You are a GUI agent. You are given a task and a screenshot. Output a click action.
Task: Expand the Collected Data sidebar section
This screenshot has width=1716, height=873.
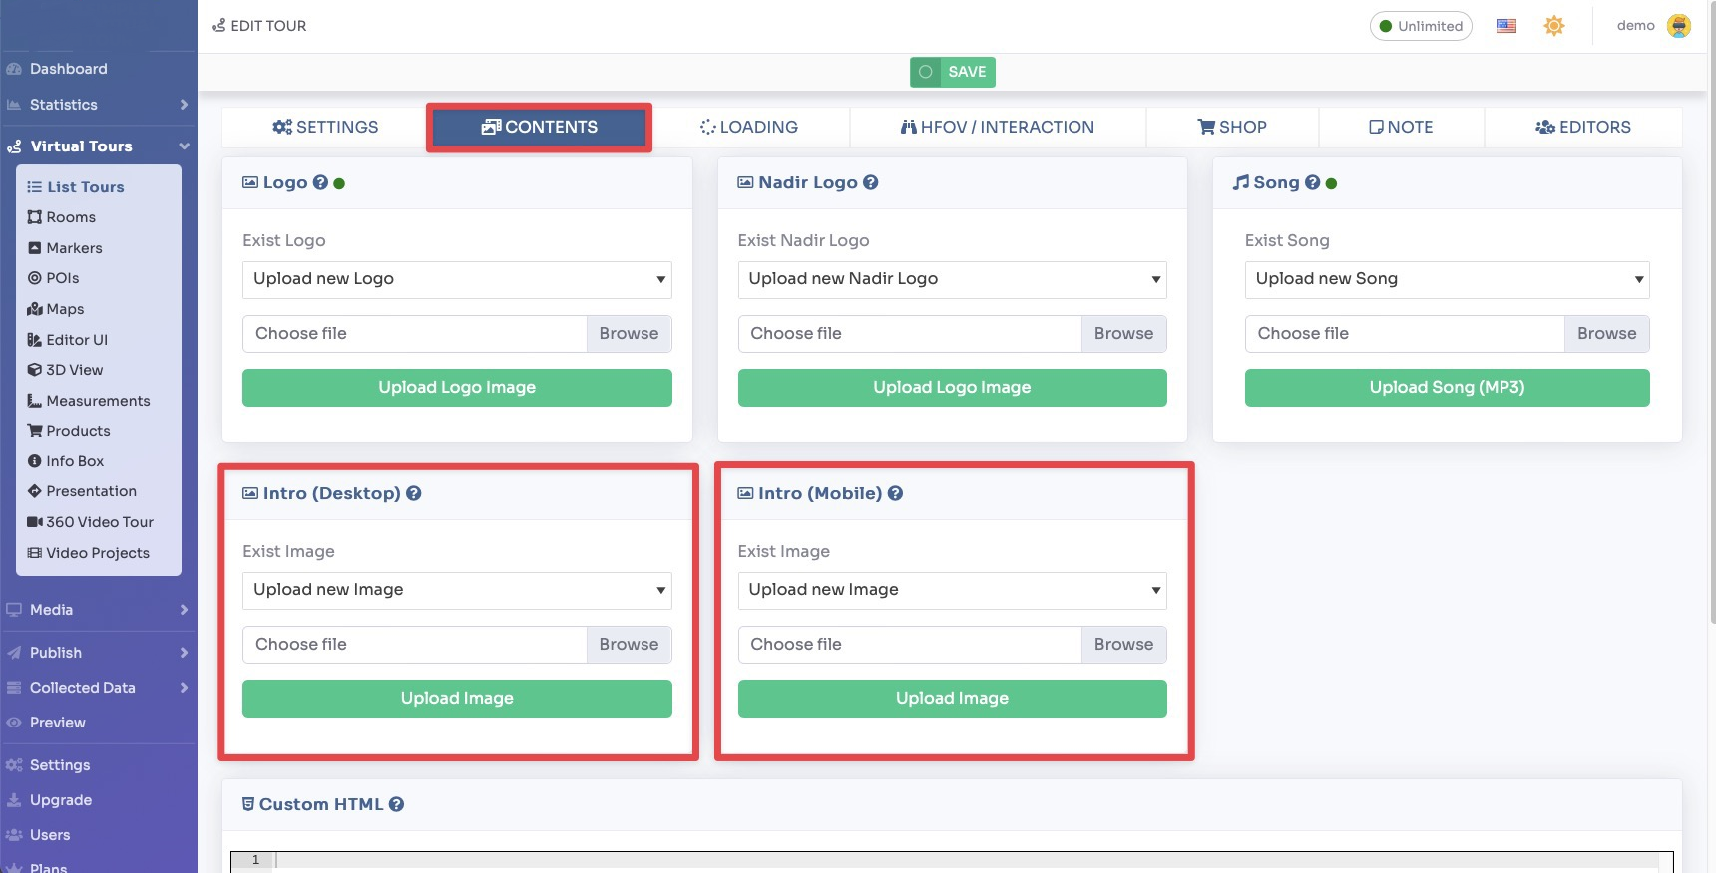tap(98, 688)
